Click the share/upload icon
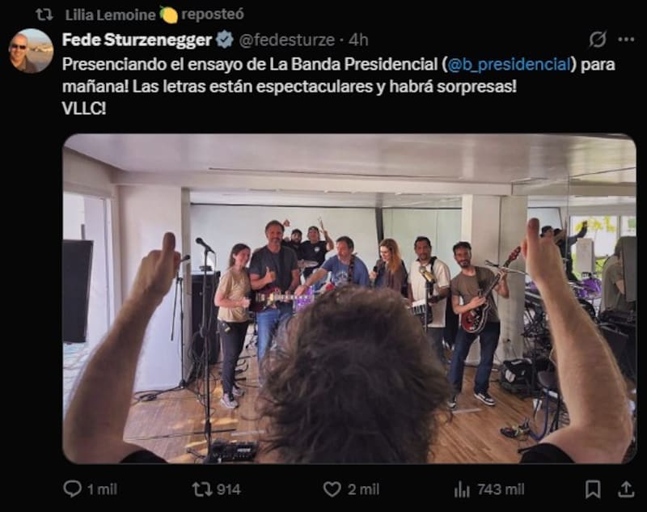The height and width of the screenshot is (512, 647). (x=626, y=489)
